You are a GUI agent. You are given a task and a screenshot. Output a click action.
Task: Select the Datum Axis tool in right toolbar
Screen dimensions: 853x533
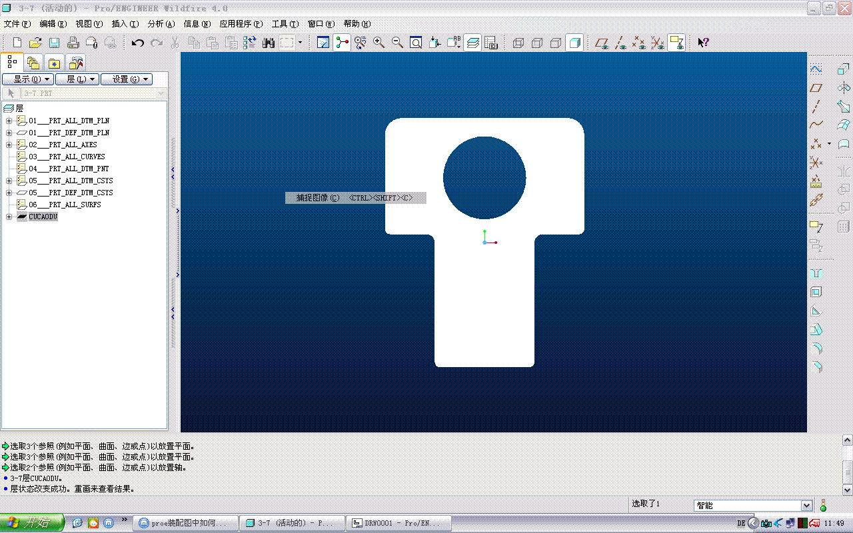point(816,107)
